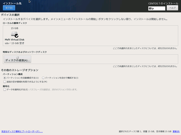This screenshot has height=135, width=181.
Task: Click the keyboard icon beside jp
Action: (150, 8)
